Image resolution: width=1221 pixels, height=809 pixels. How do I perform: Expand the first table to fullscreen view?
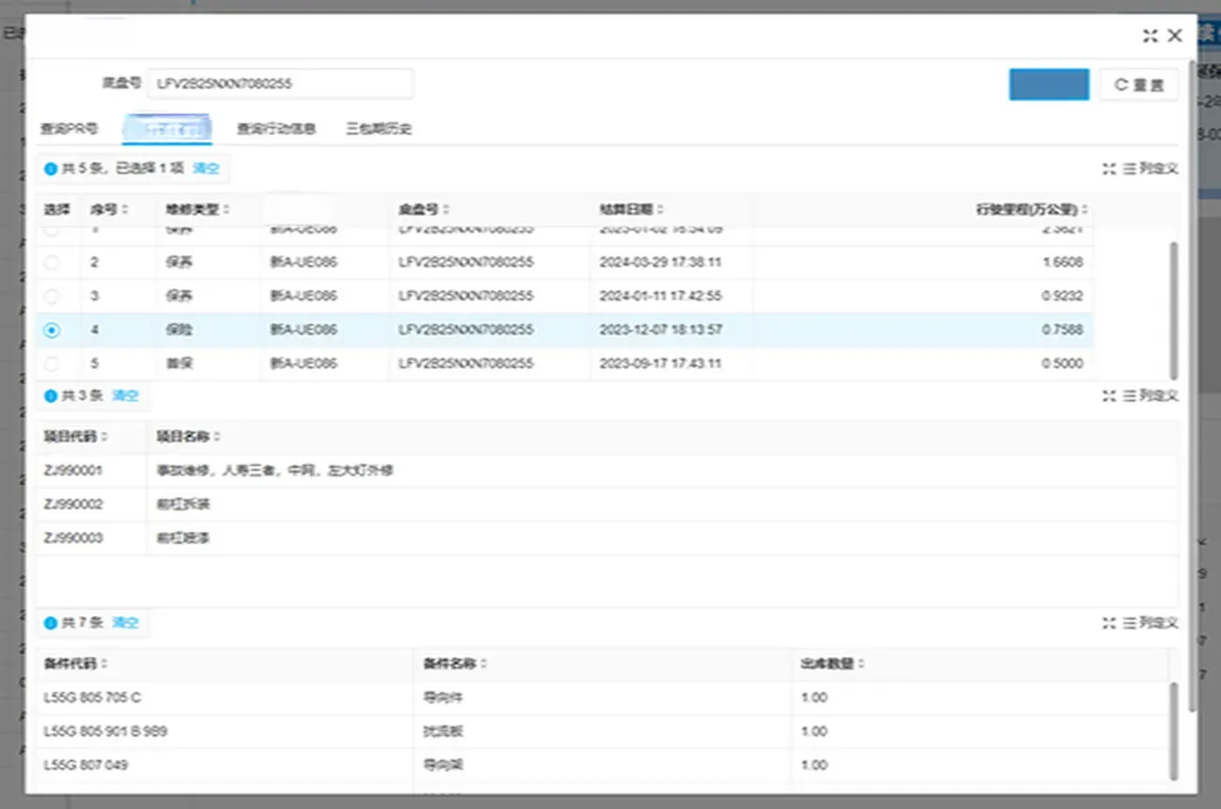click(1108, 169)
